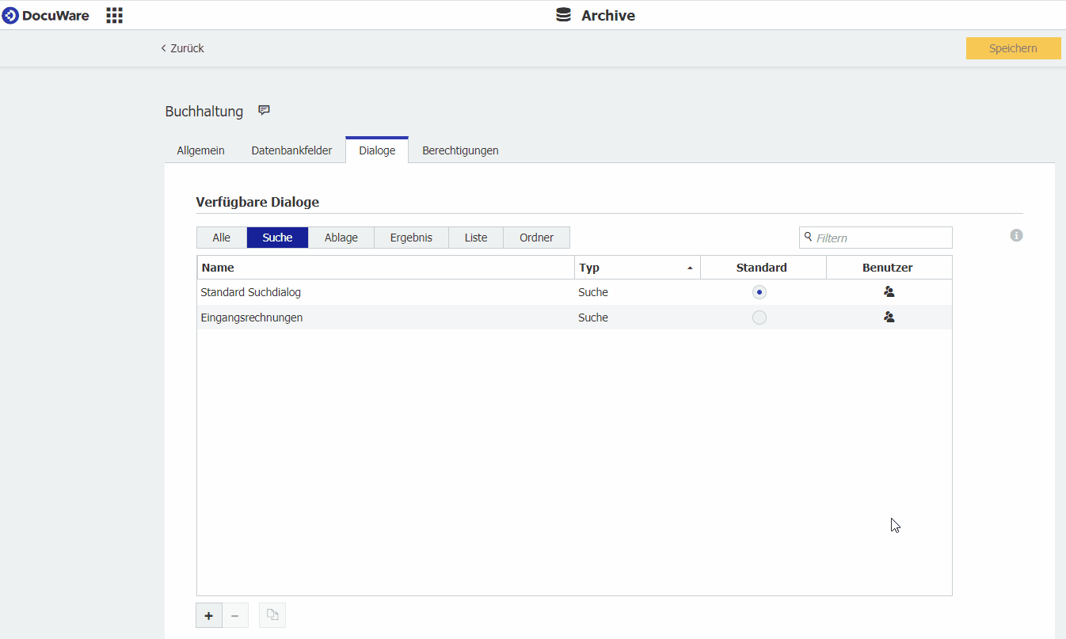
Task: Select the Eingangsrechnungen row name
Action: 252,318
